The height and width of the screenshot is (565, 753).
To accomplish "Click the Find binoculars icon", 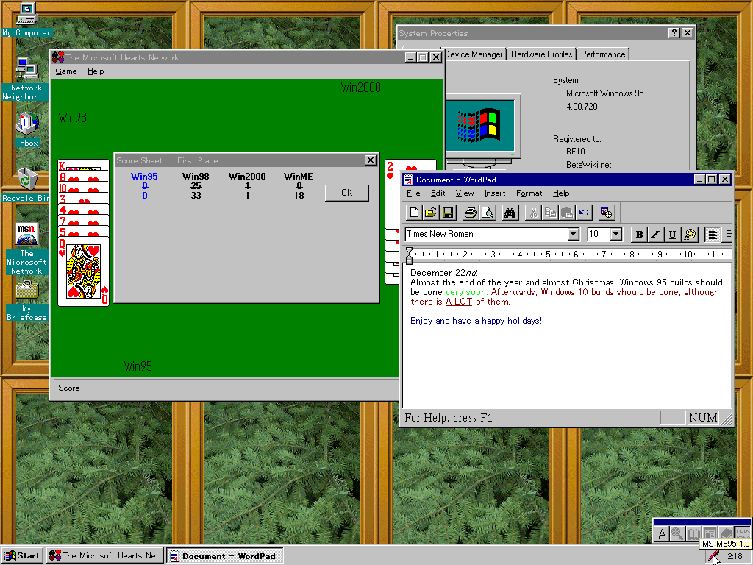I will [510, 213].
